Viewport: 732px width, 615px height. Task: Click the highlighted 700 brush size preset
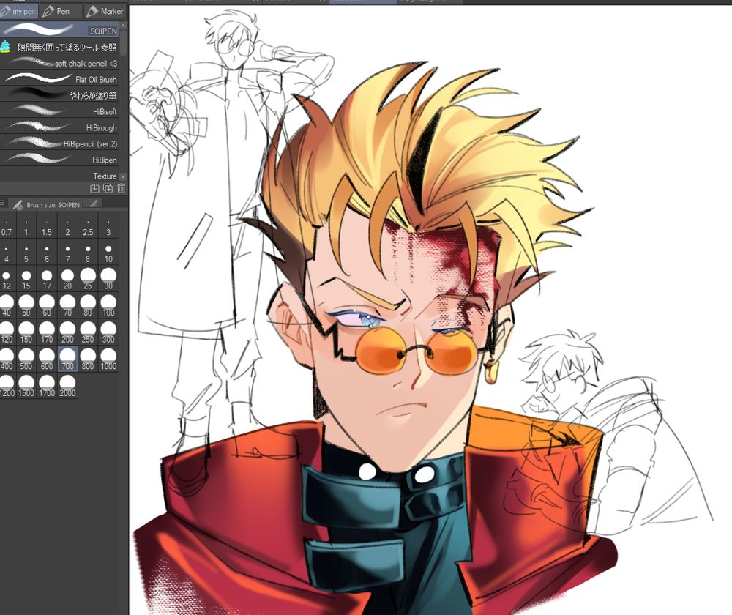point(67,359)
